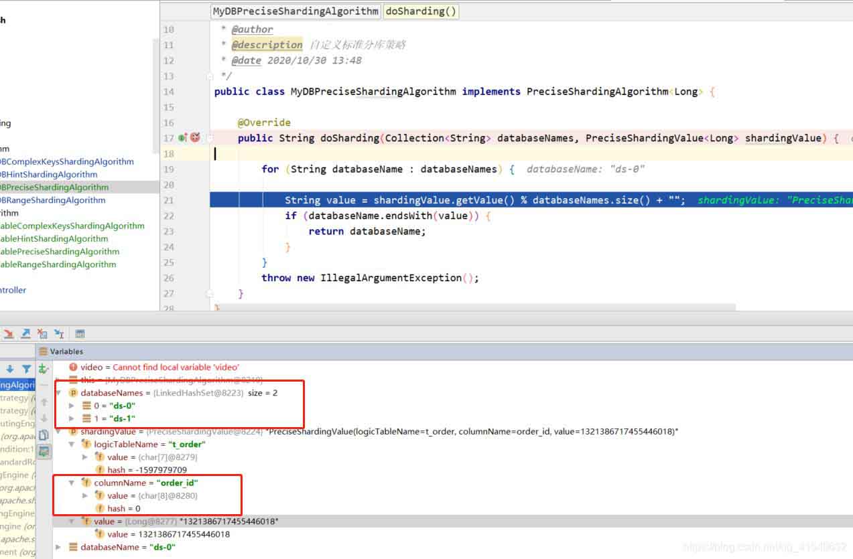853x559 pixels.
Task: Click the ntroller item in project tree
Action: pos(13,290)
